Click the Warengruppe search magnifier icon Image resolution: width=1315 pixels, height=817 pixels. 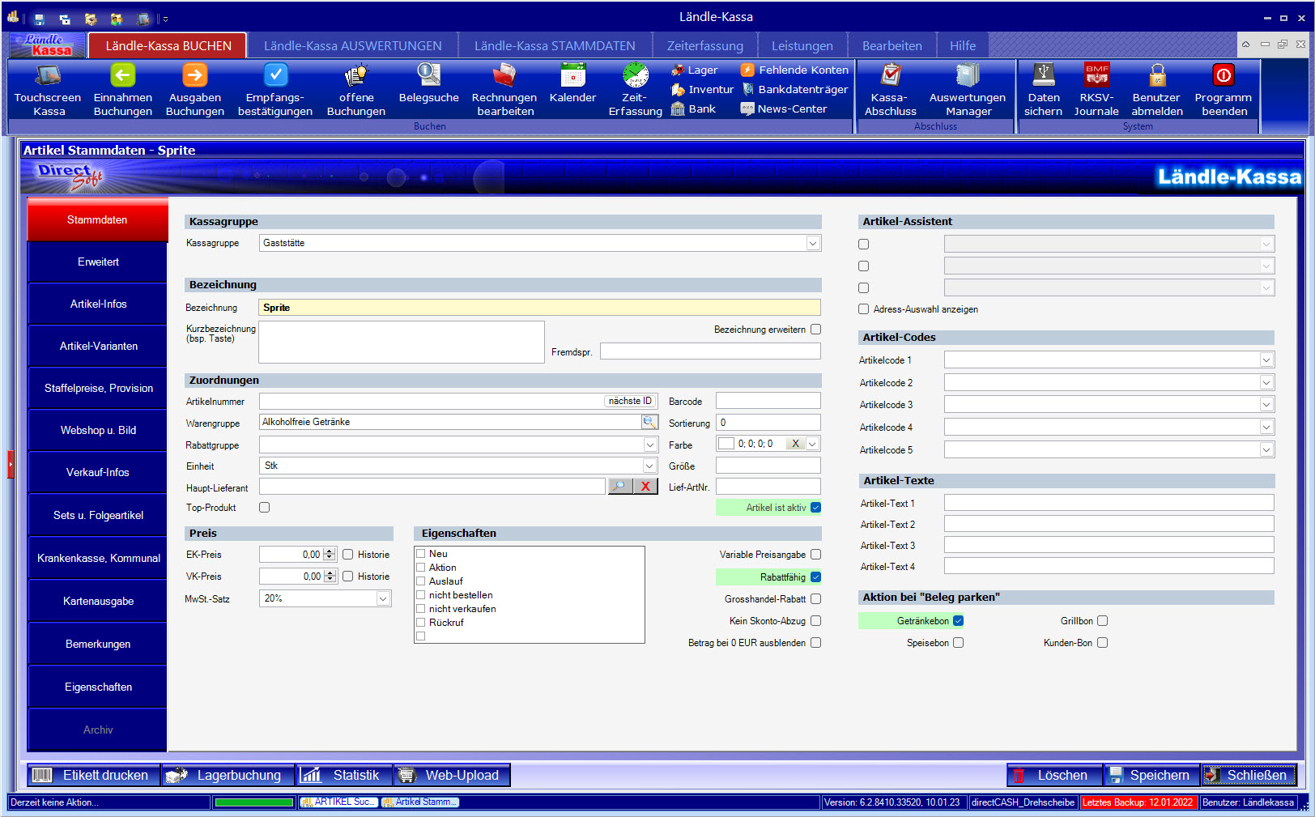[649, 422]
